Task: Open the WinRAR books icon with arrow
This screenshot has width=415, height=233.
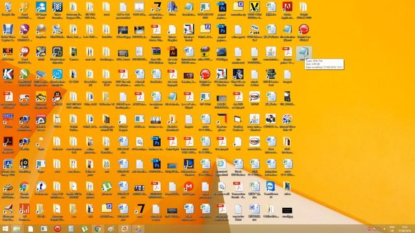Action: pyautogui.click(x=205, y=52)
